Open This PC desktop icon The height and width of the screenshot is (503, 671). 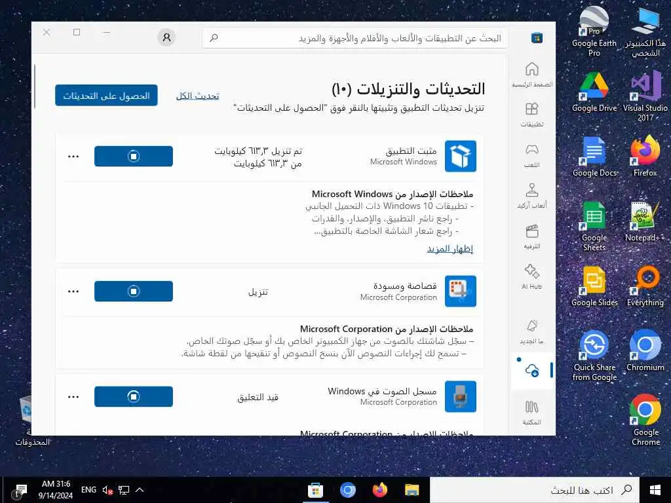coord(645,32)
